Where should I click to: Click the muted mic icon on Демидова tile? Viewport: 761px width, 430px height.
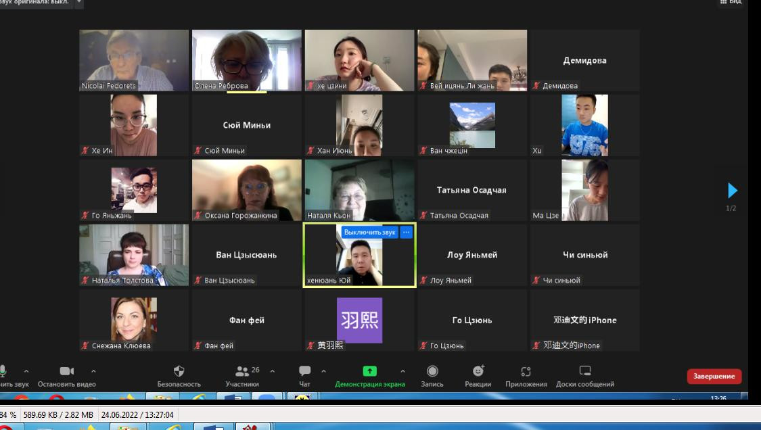(536, 86)
